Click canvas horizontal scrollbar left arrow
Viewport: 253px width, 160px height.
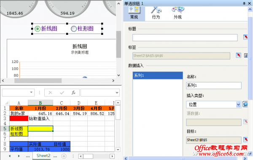[x=3, y=81]
